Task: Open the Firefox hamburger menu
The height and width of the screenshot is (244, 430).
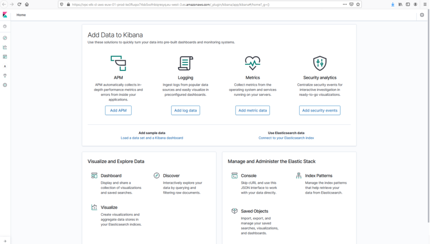Action: coord(425,4)
